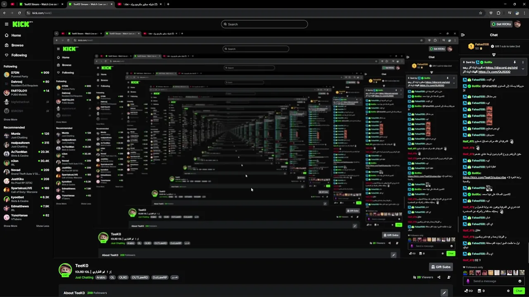
Task: Open chat settings gear icon
Action: 508,291
